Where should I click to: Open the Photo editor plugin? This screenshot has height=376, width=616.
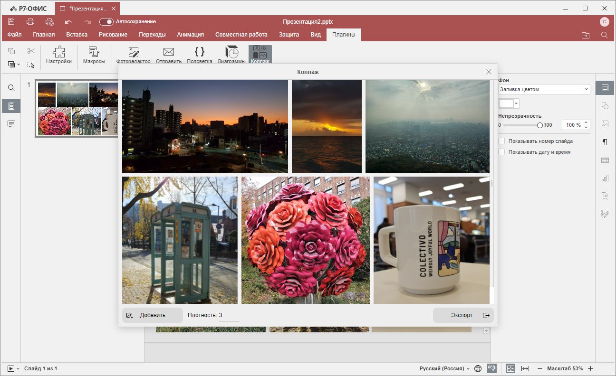(133, 55)
